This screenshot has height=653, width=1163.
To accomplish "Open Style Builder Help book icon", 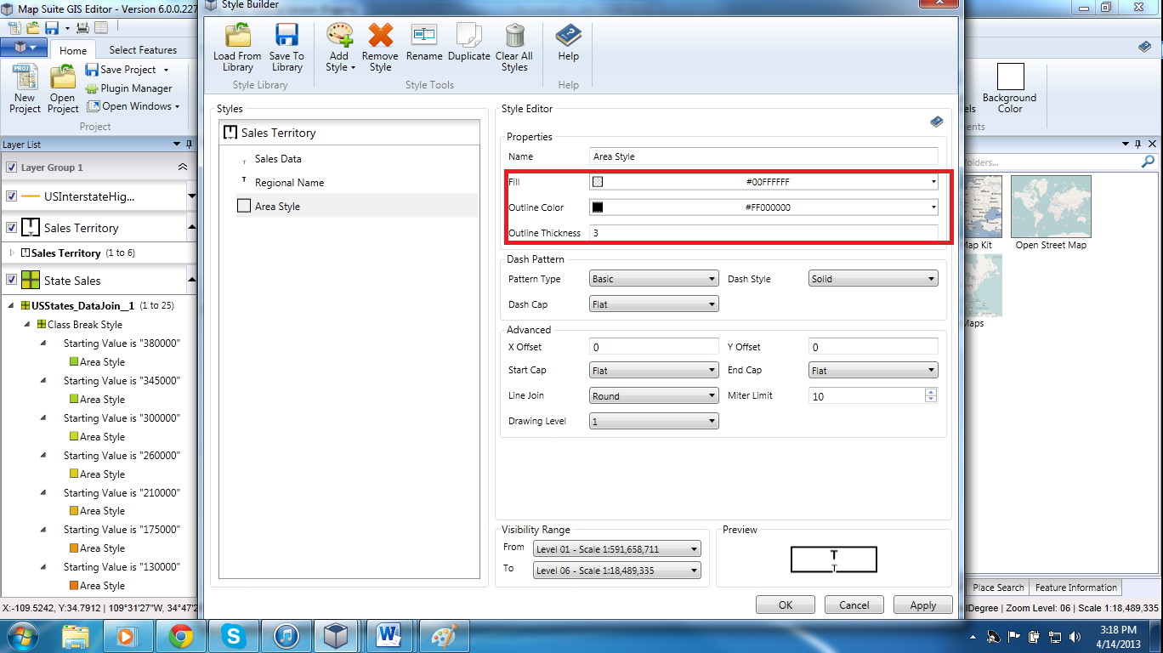I will tap(568, 36).
